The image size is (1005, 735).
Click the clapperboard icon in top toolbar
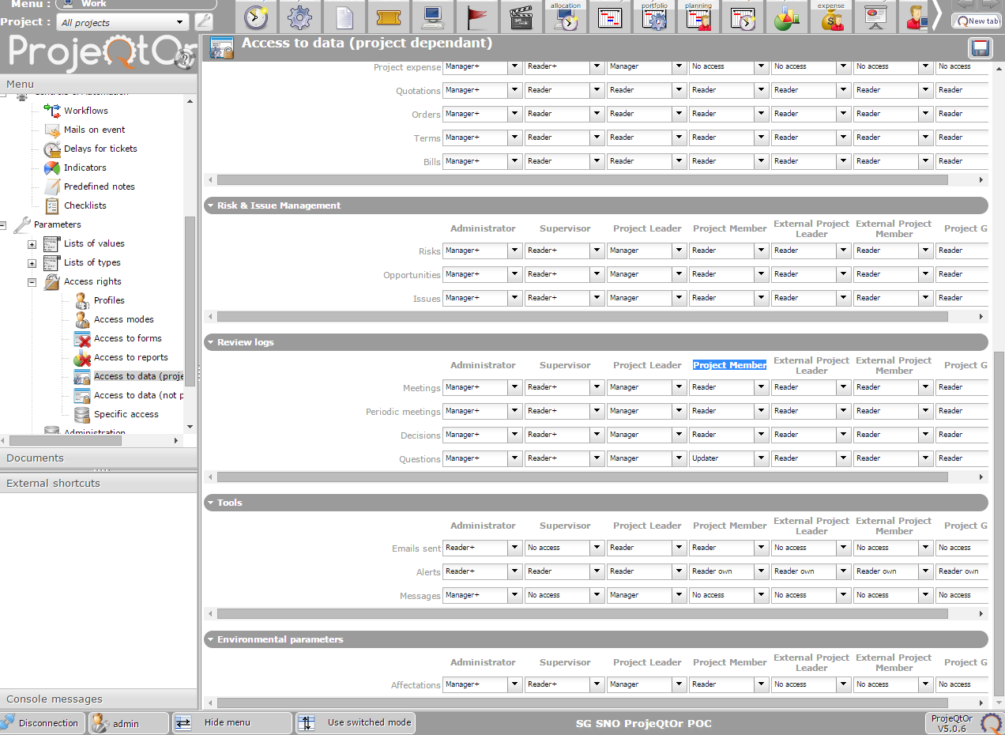tap(520, 17)
